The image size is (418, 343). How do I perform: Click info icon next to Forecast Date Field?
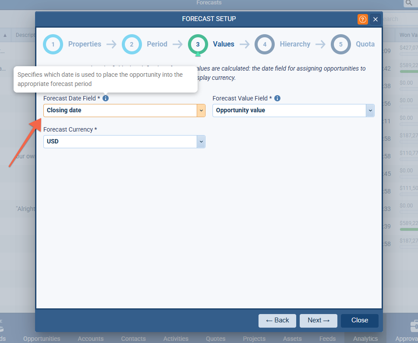point(106,98)
